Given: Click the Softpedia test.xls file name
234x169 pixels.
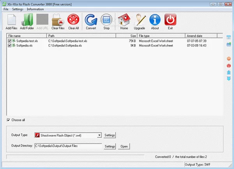Looking at the screenshot, I should [27, 41].
